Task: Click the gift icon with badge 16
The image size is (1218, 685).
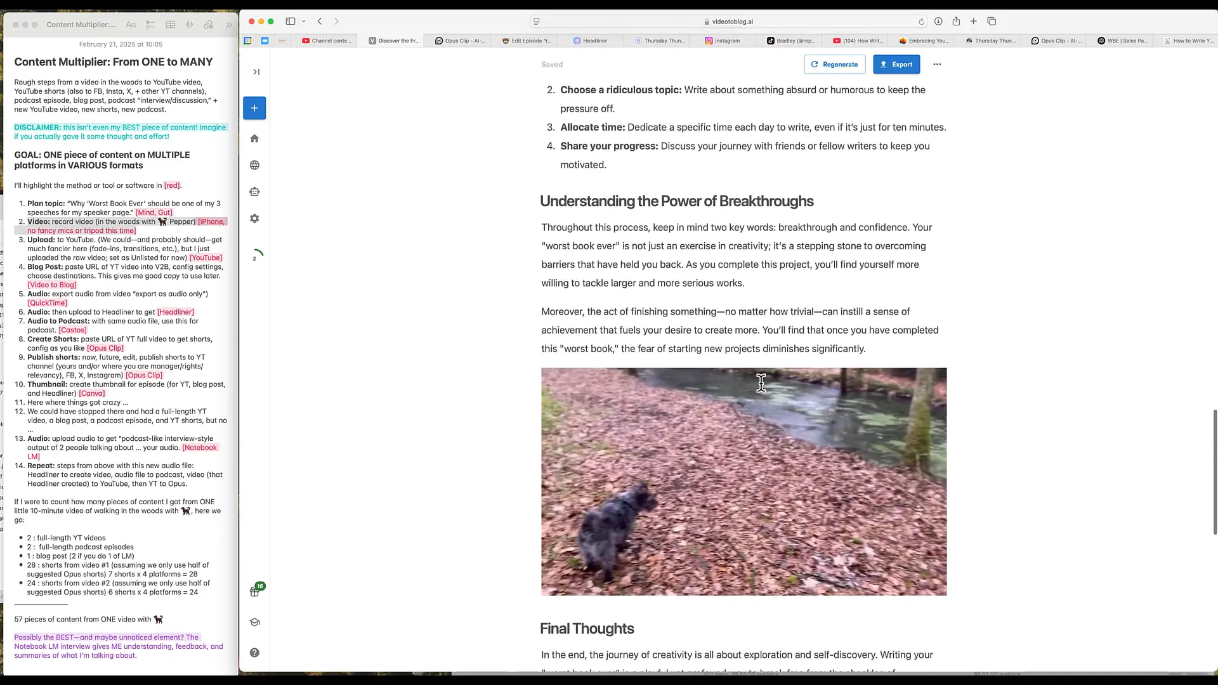Action: pos(254,592)
